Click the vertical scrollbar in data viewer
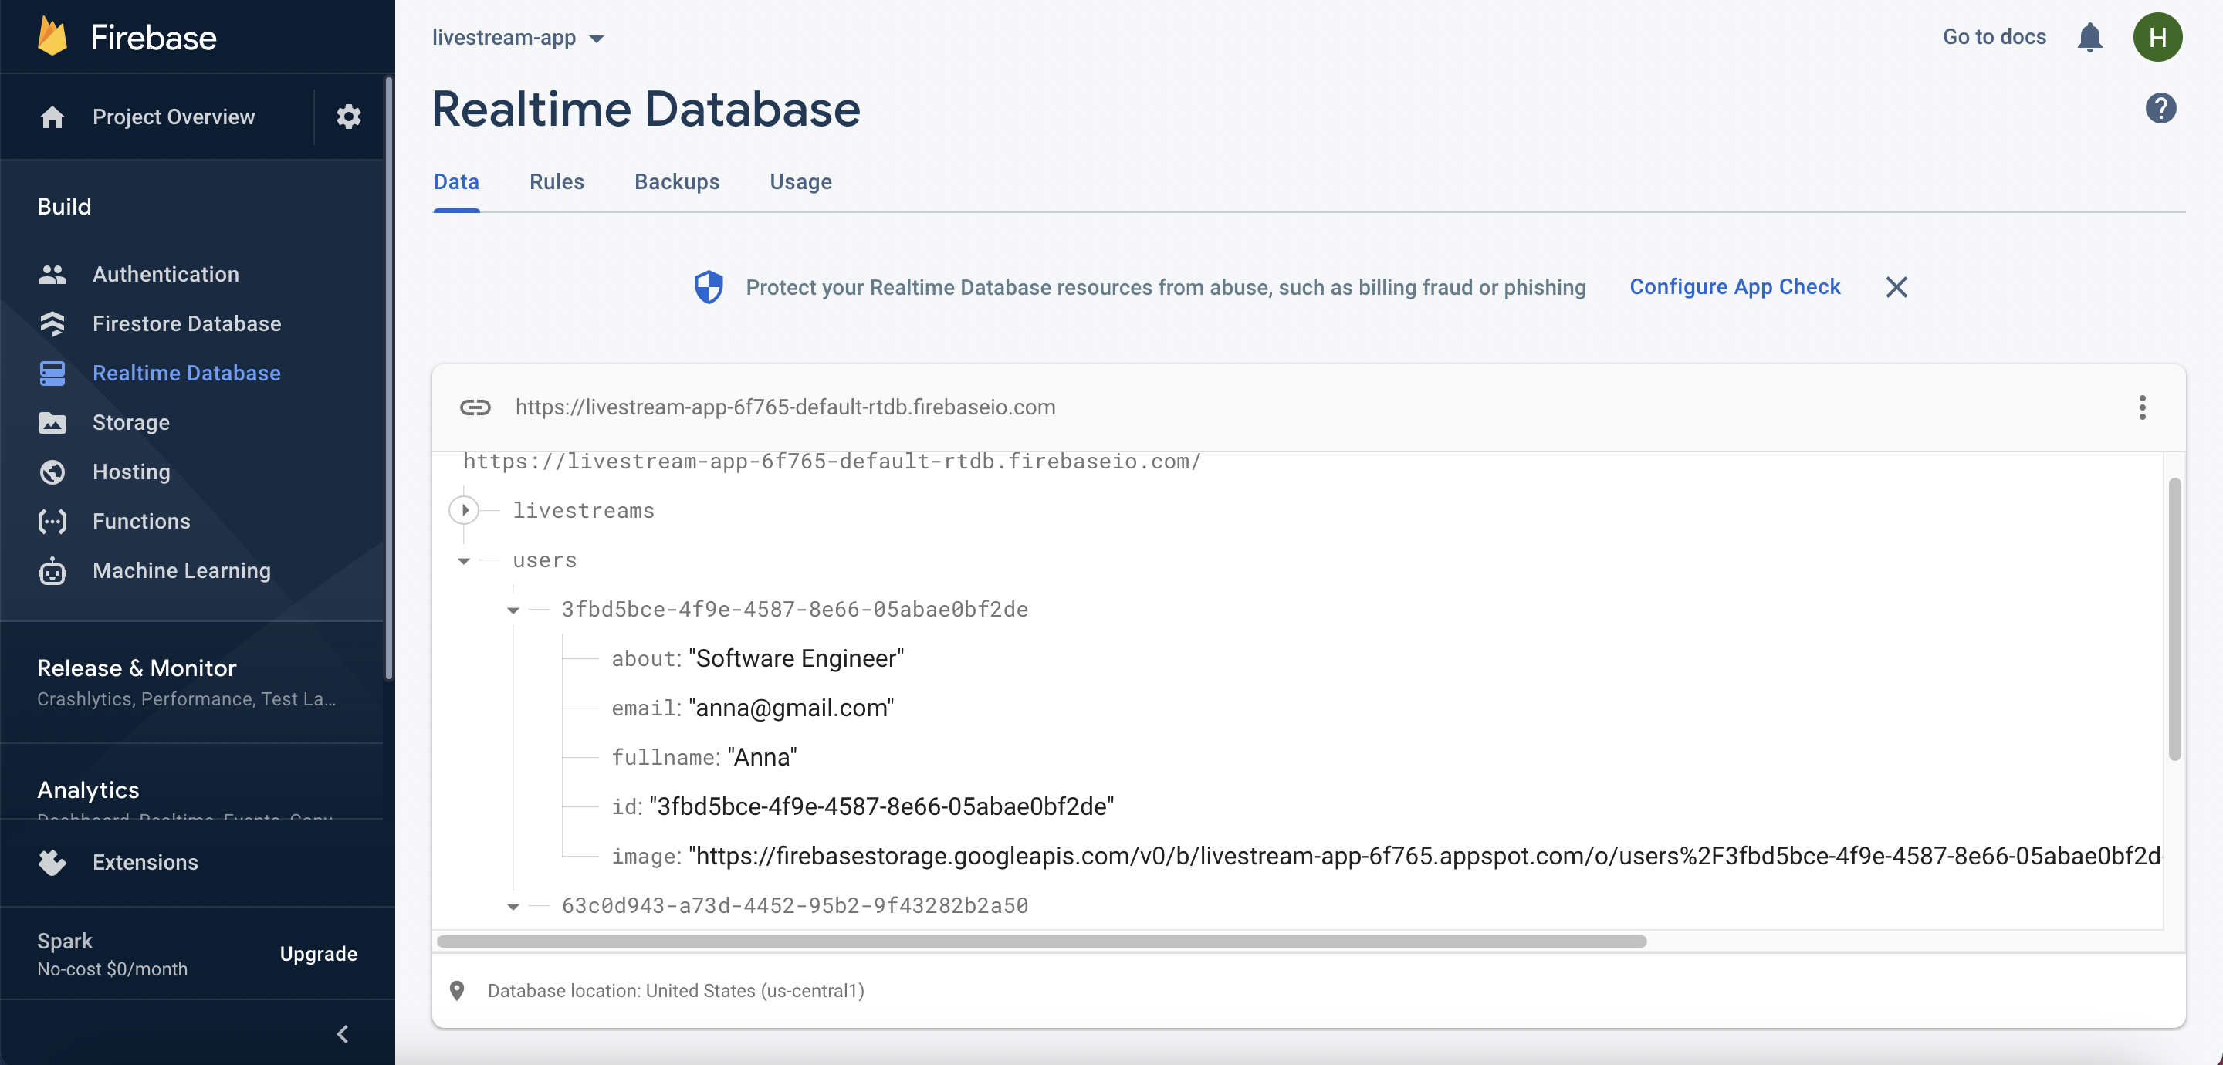This screenshot has width=2223, height=1065. (x=2174, y=618)
